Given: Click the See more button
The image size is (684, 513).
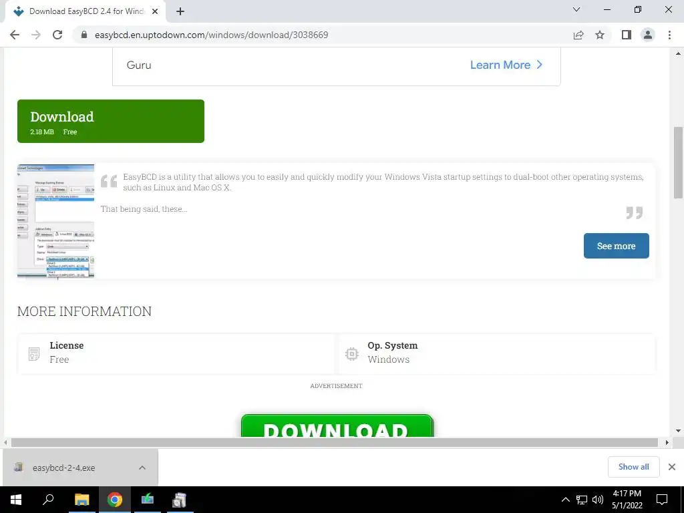Looking at the screenshot, I should tap(616, 246).
